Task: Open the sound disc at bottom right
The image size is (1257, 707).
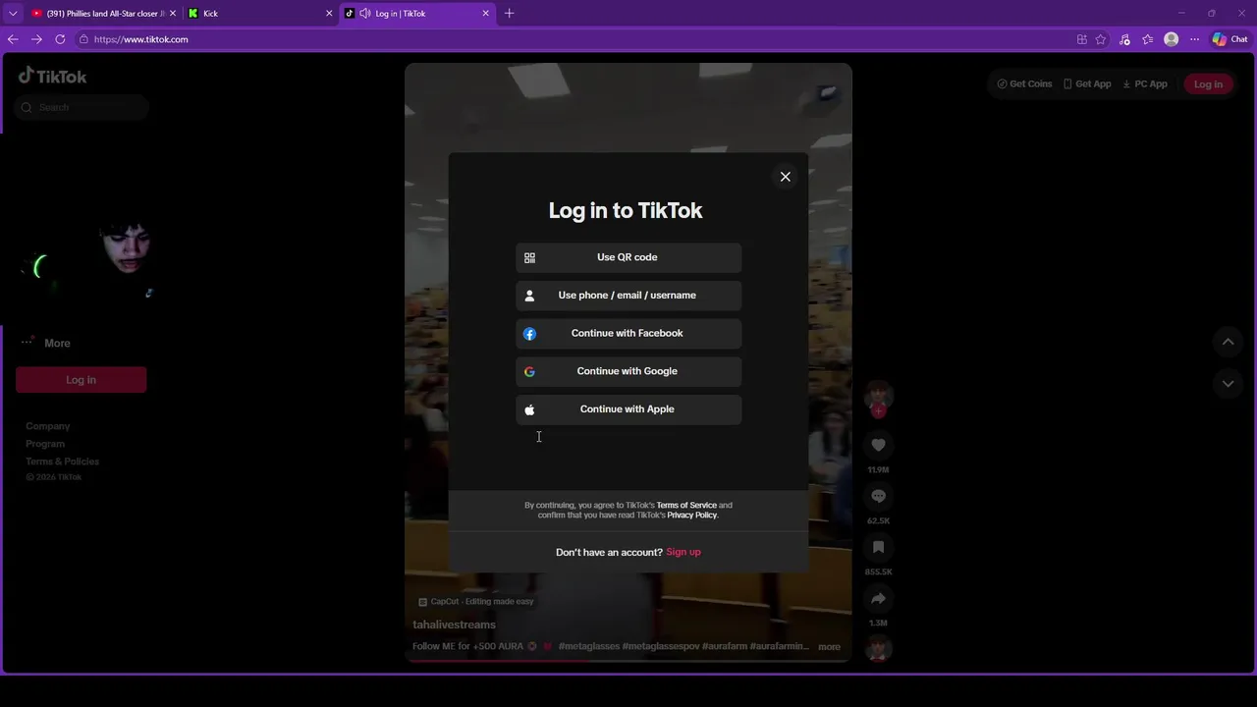Action: [x=878, y=648]
